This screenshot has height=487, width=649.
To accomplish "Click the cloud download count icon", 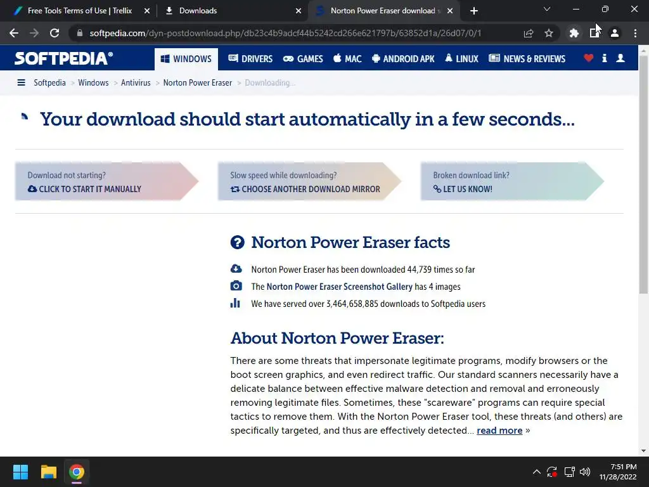I will [x=236, y=269].
